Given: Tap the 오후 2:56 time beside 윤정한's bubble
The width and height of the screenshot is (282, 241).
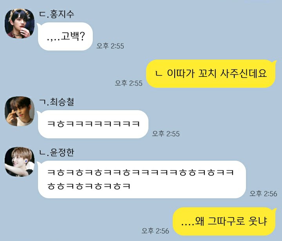Looking at the screenshot, I should 264,194.
